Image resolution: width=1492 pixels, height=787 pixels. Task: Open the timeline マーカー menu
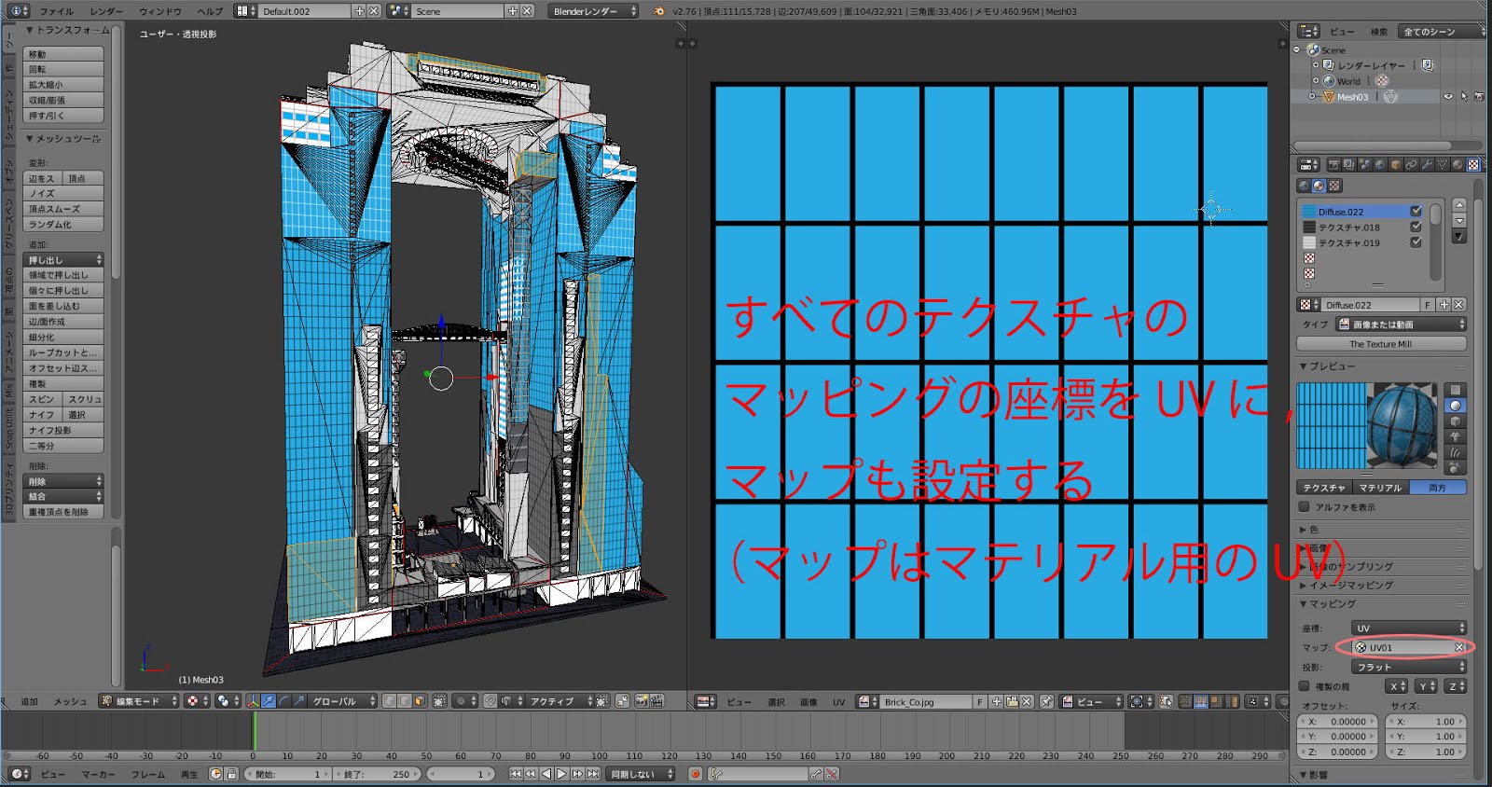[98, 774]
